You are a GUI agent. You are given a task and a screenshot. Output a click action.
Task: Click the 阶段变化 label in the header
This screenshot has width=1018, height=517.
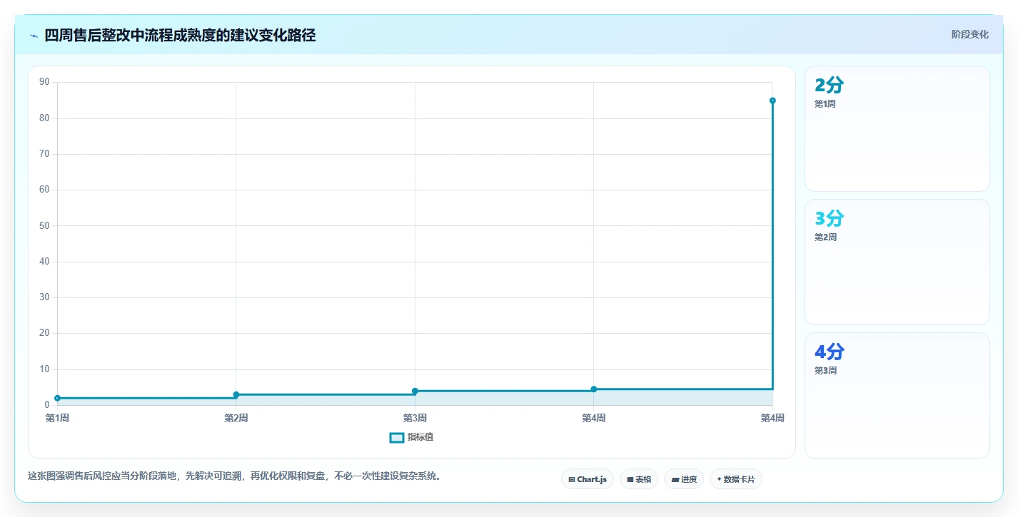[970, 34]
